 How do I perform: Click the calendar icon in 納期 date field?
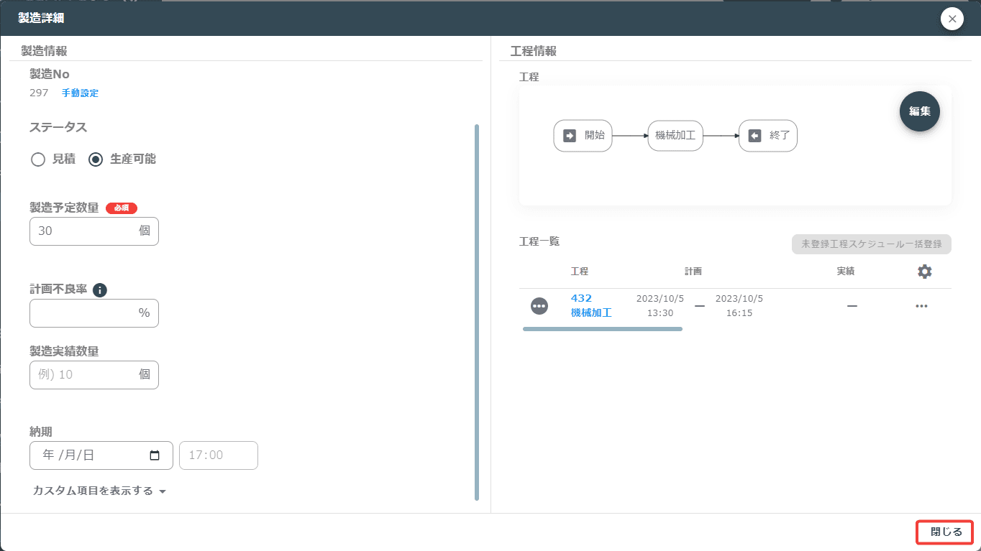[154, 455]
